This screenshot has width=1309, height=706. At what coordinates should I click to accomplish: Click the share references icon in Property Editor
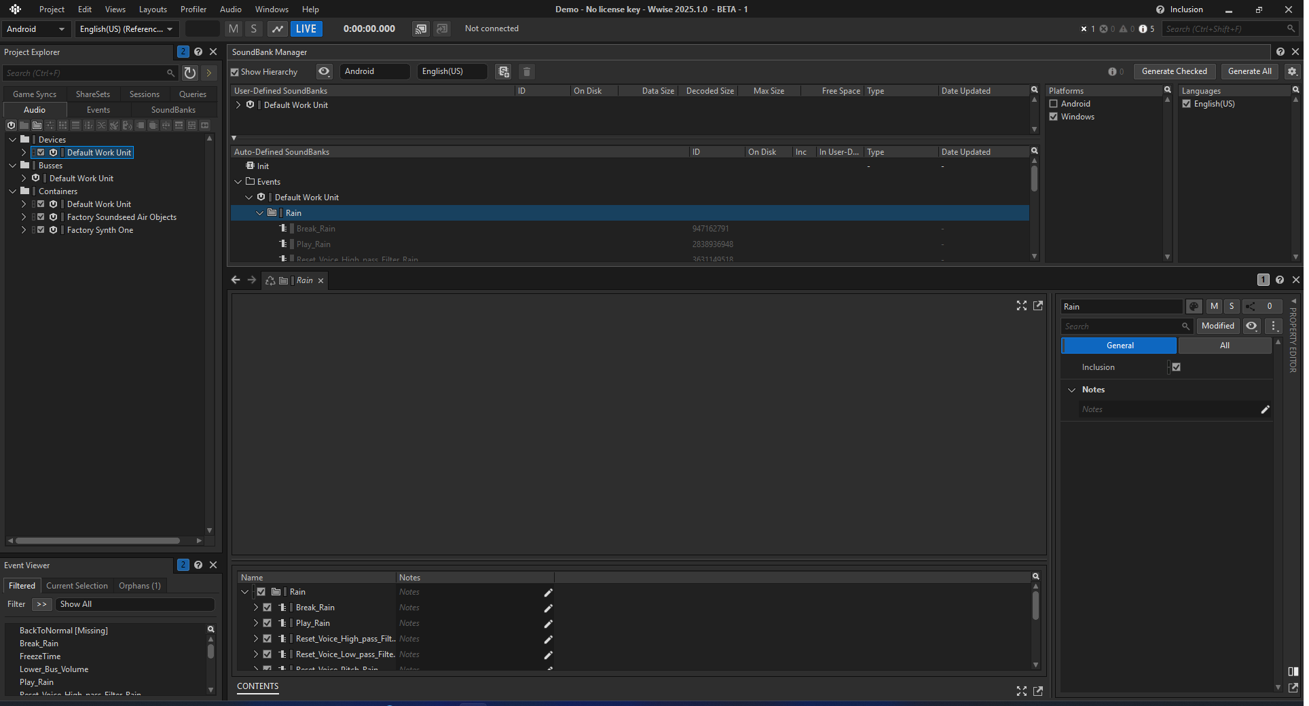point(1251,306)
